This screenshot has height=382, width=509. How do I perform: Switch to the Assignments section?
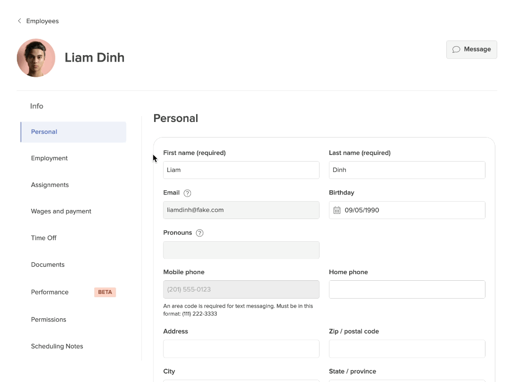click(x=50, y=185)
